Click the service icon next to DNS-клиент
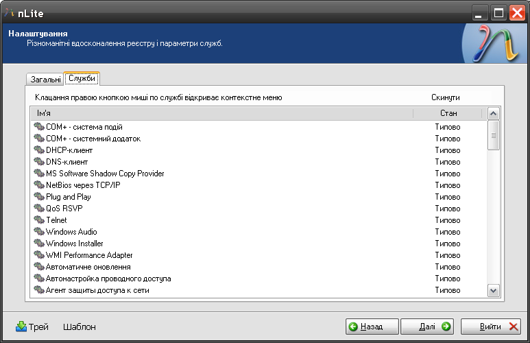 [39, 162]
